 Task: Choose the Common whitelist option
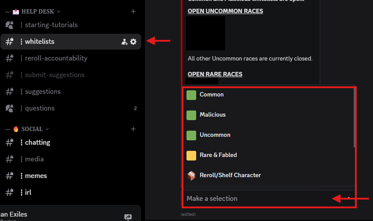click(268, 95)
